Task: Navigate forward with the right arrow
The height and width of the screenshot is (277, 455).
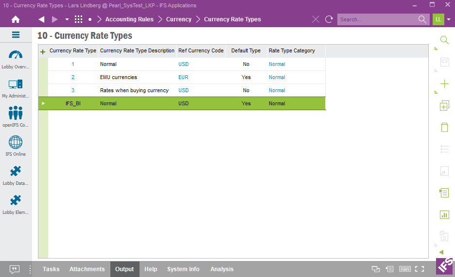Action: coord(54,19)
